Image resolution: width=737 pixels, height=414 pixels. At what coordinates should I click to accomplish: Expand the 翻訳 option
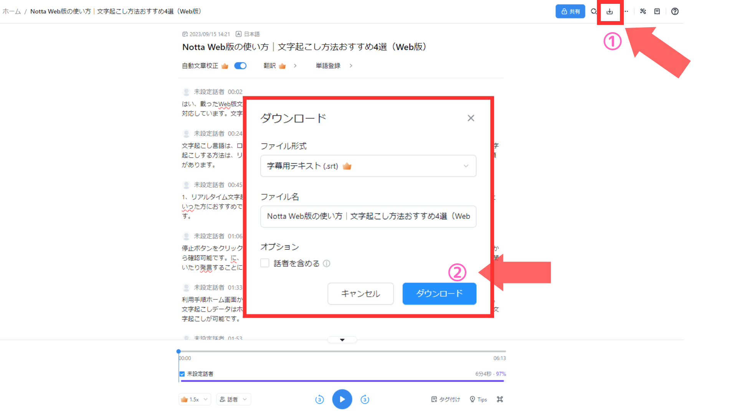click(x=295, y=66)
